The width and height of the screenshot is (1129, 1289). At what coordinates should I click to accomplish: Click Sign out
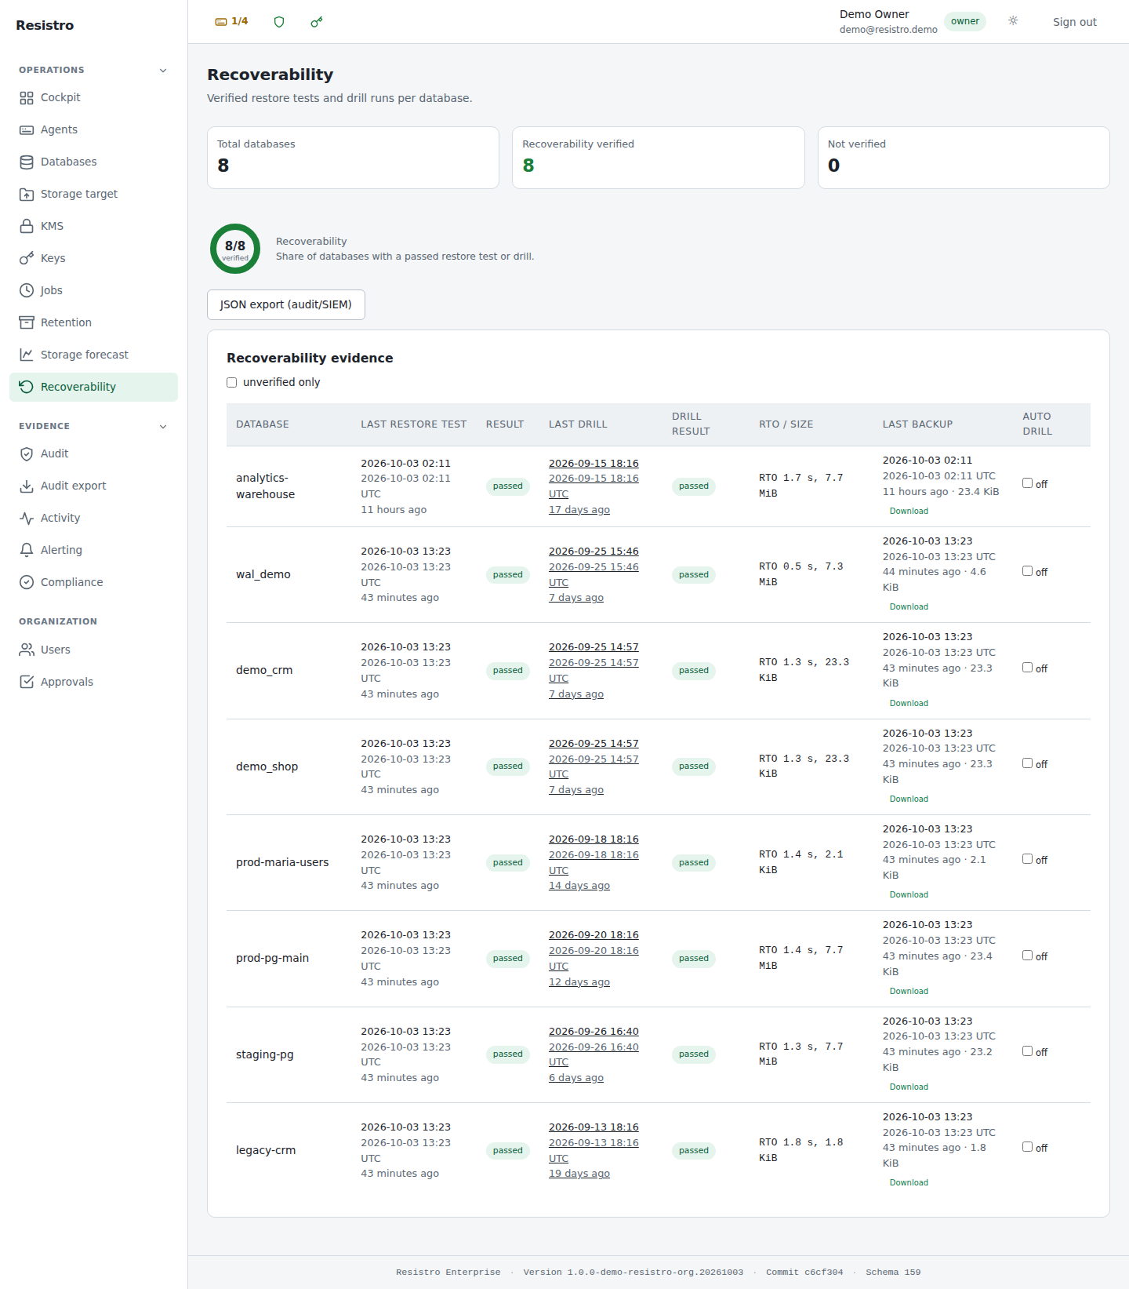point(1075,22)
